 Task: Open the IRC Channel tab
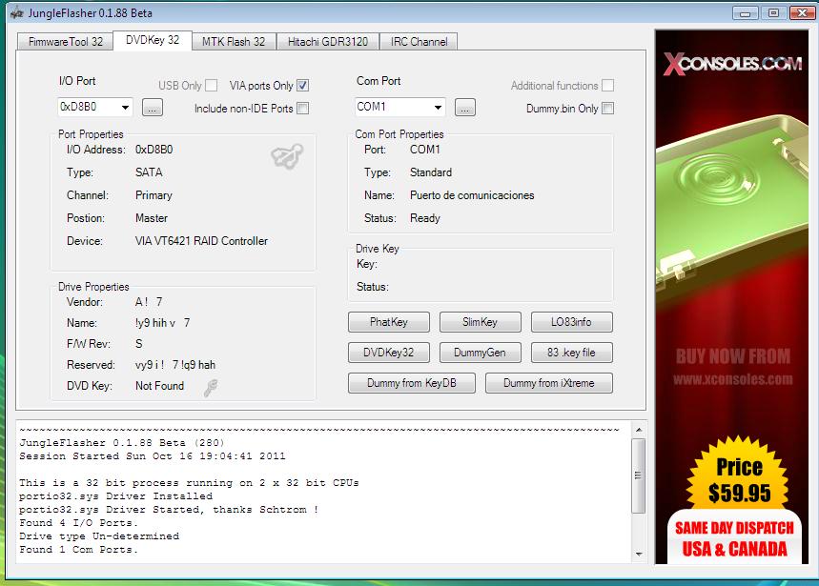click(419, 42)
